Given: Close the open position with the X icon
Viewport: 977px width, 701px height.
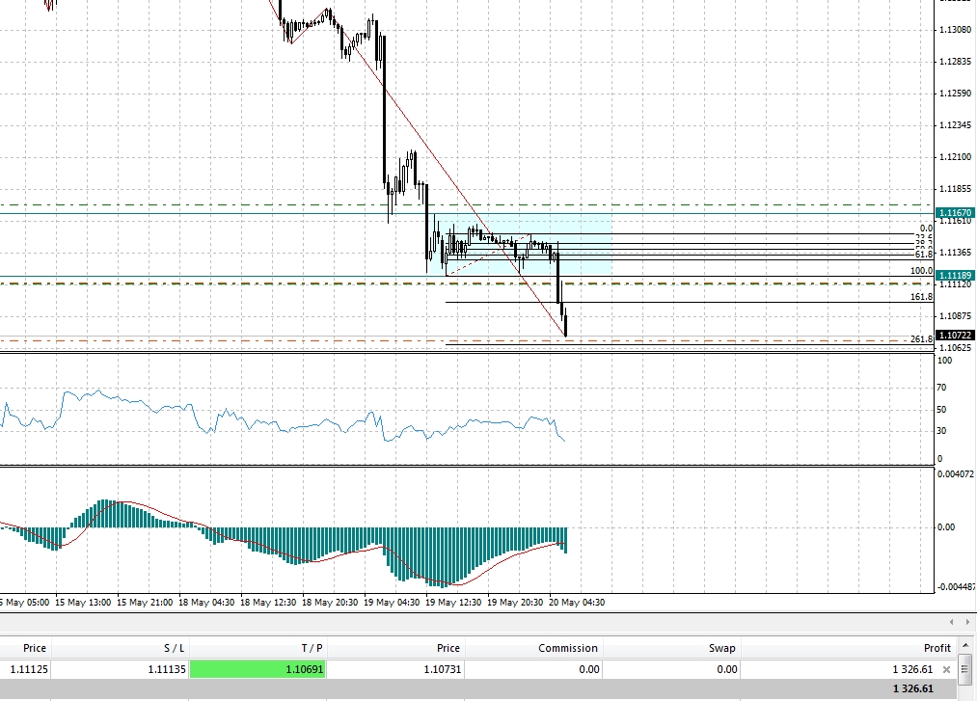Looking at the screenshot, I should (946, 669).
